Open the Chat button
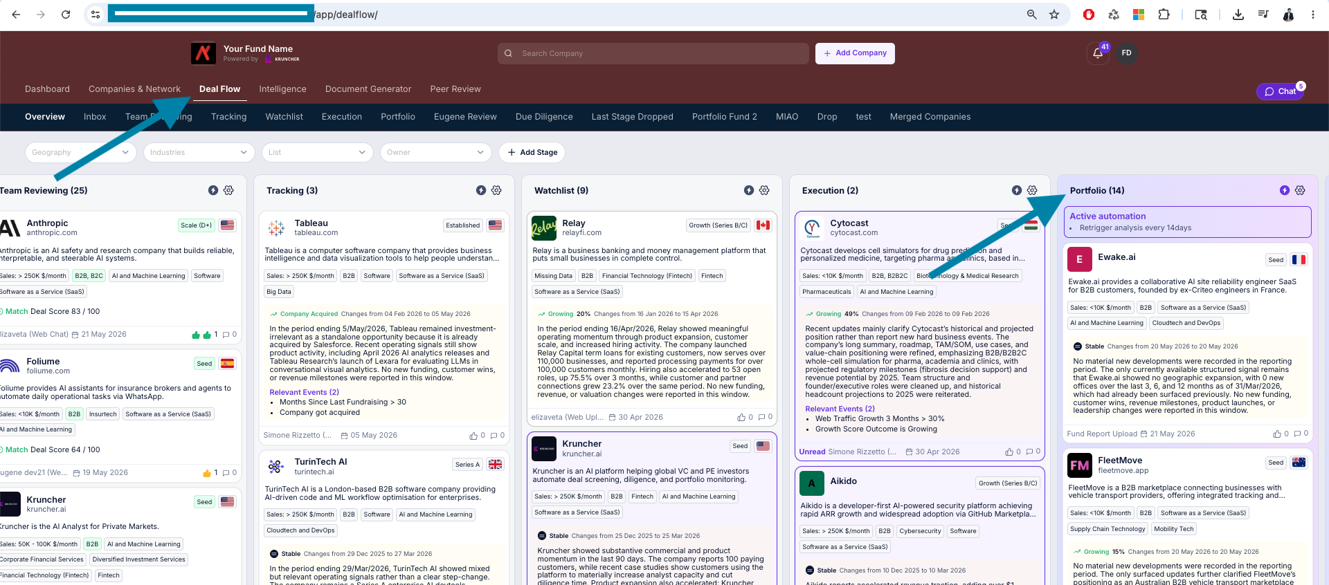 point(1280,91)
